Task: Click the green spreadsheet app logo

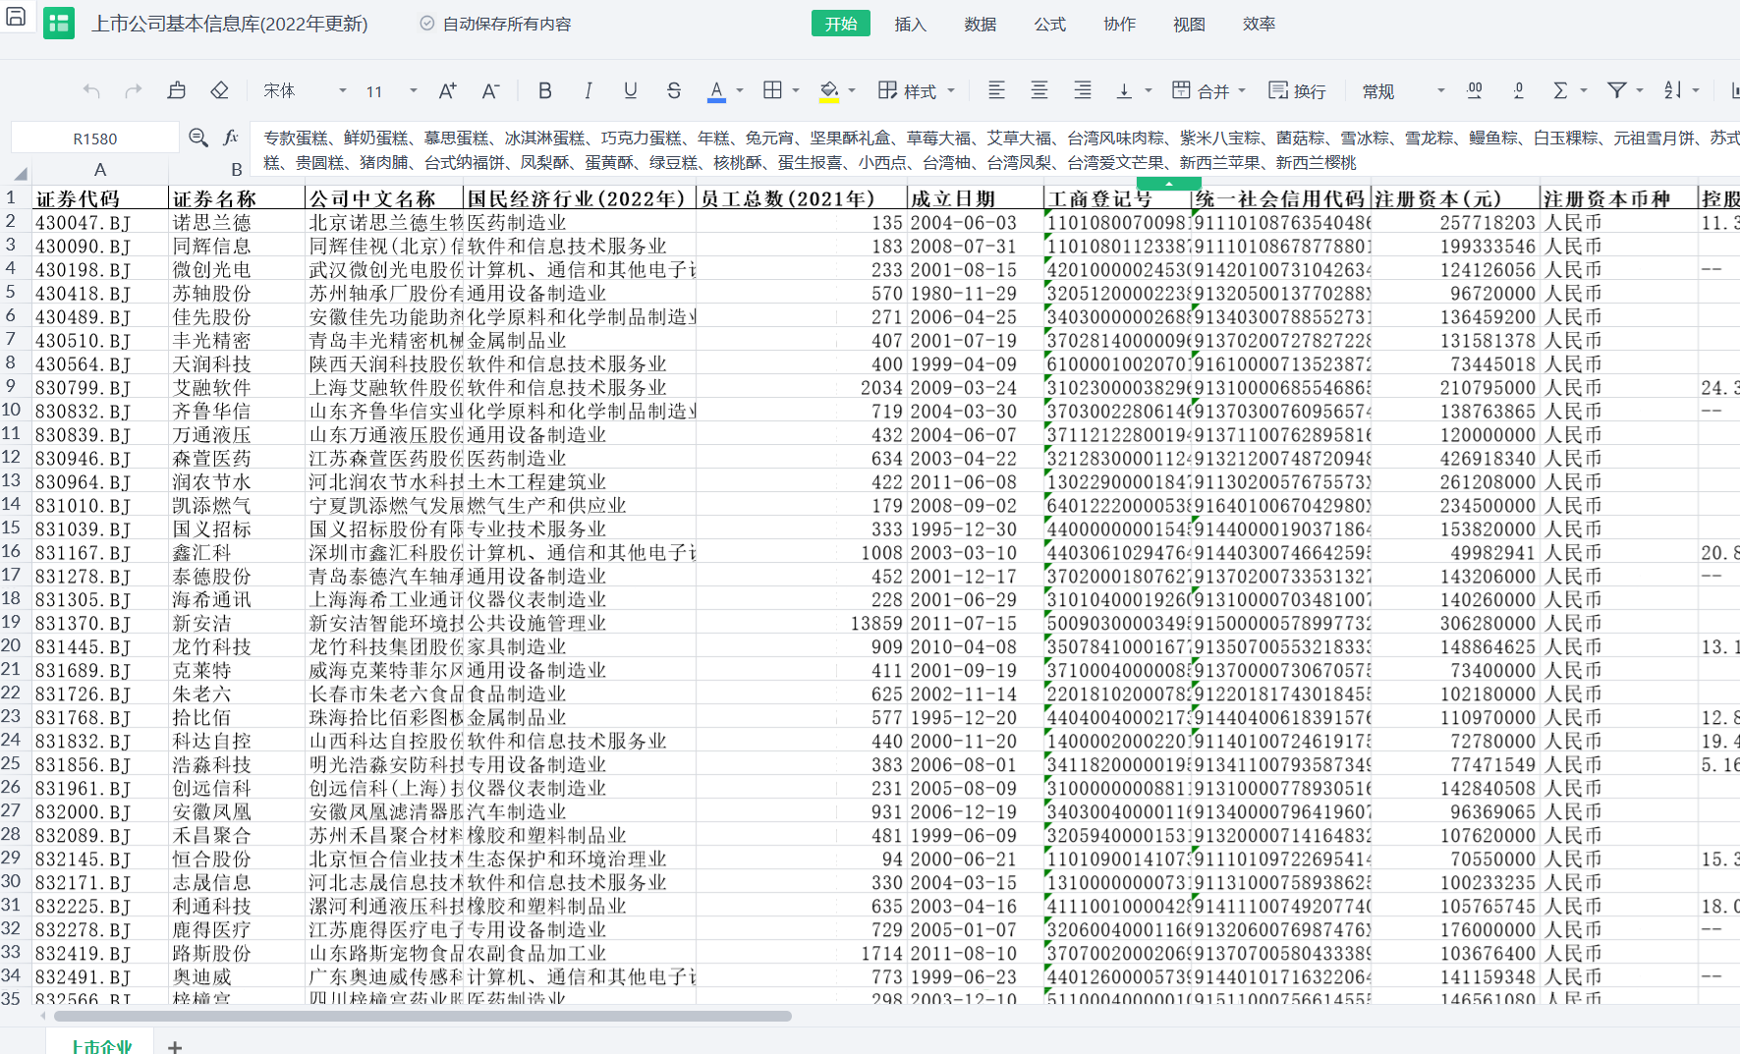Action: pos(59,24)
